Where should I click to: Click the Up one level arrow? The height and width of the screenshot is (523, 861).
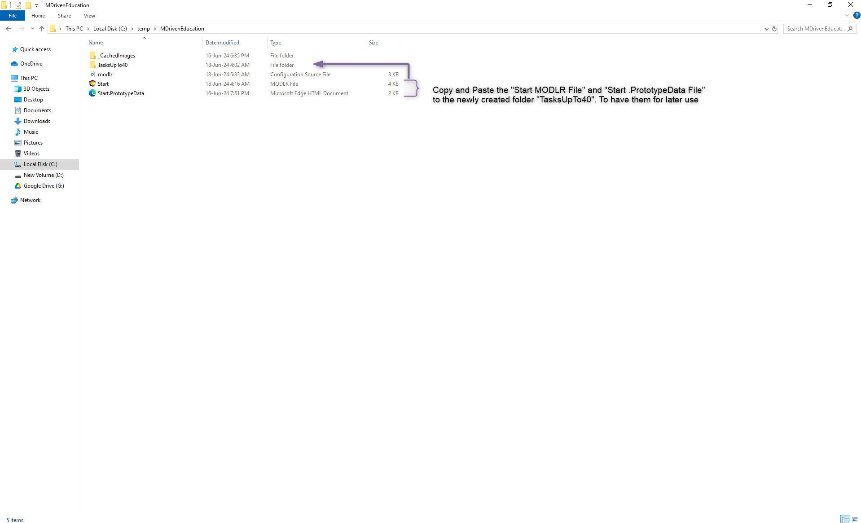[42, 29]
